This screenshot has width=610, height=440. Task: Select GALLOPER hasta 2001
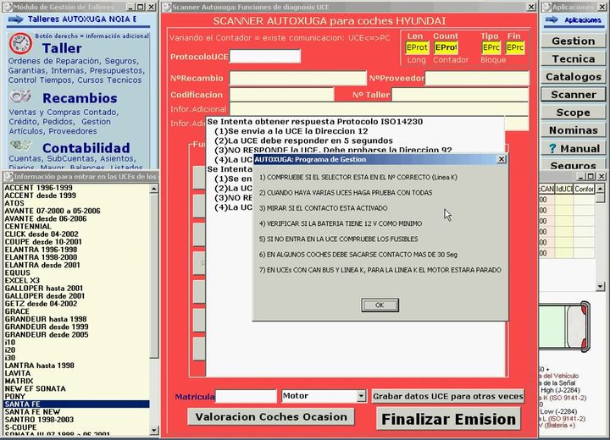(76, 288)
